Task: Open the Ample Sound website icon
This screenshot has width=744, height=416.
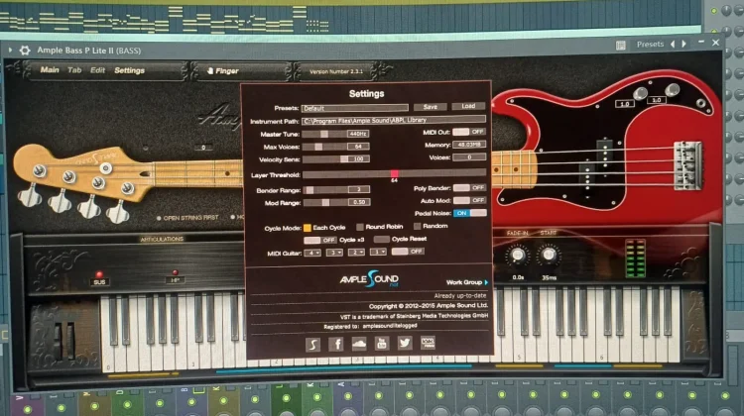Action: coord(312,344)
